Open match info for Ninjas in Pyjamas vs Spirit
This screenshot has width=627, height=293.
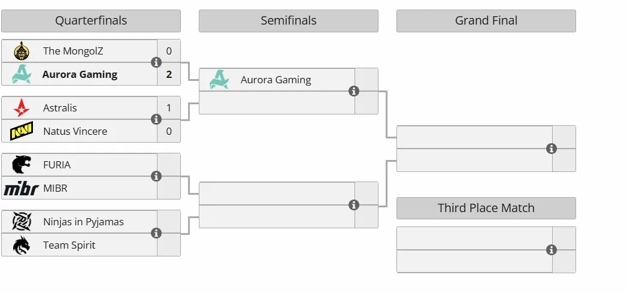(156, 233)
